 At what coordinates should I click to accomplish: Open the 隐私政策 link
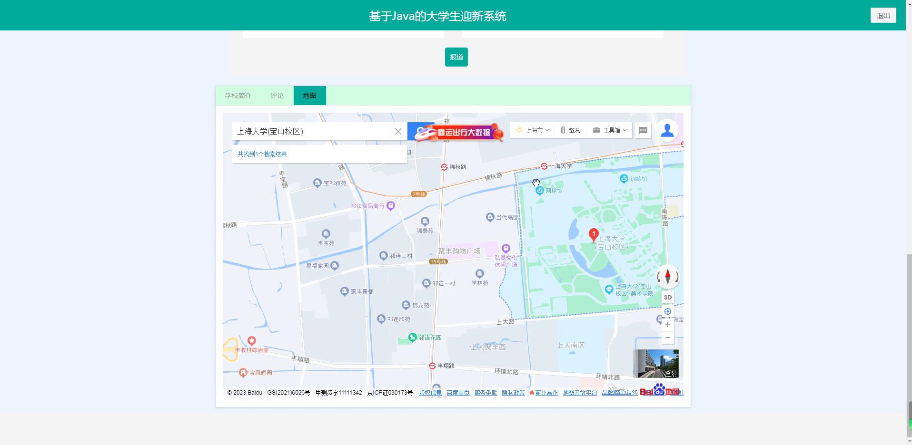tap(513, 393)
